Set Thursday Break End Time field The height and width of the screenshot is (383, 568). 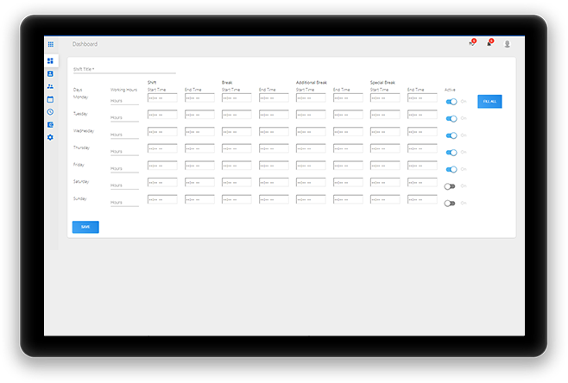point(274,148)
